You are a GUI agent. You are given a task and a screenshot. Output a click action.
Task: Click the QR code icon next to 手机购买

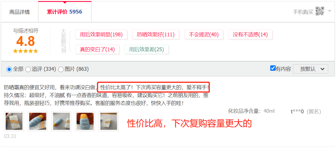(x=320, y=11)
